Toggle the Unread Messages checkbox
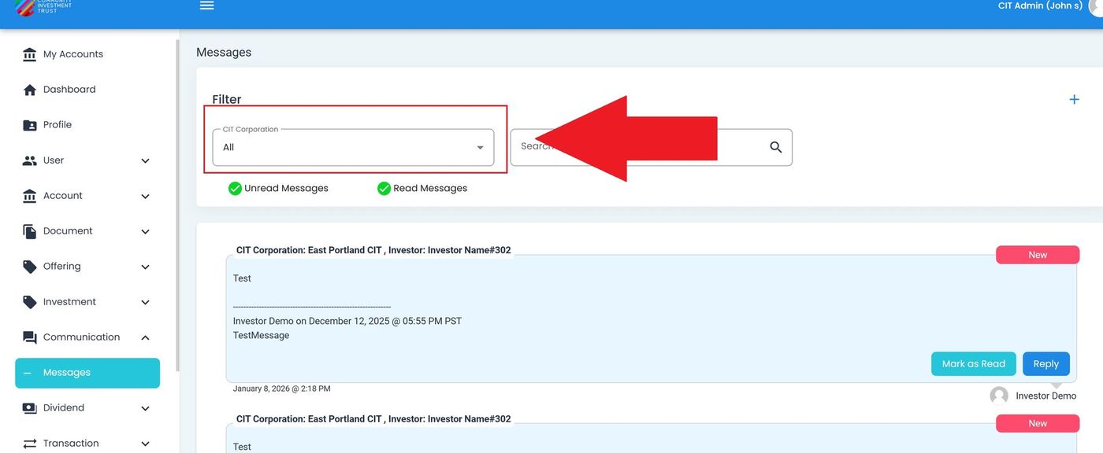Screen dimensions: 1103x453 pyautogui.click(x=235, y=188)
